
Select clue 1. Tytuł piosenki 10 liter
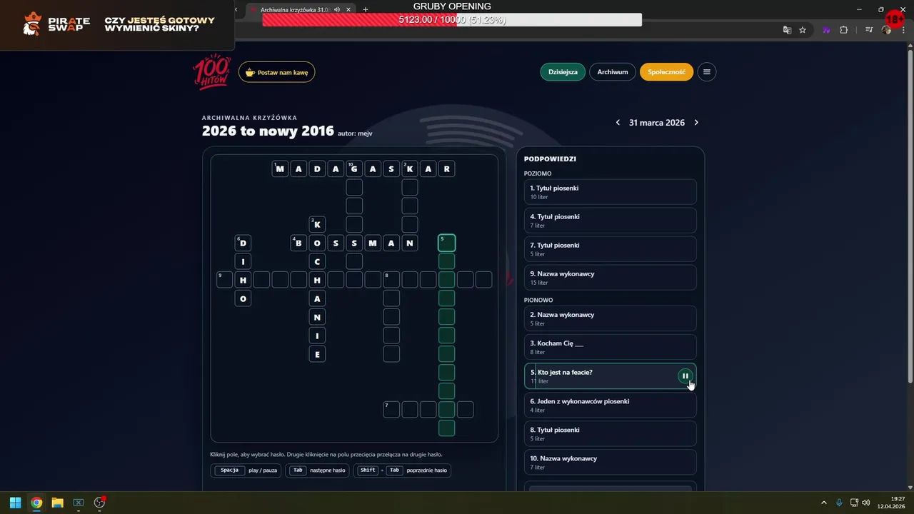pyautogui.click(x=611, y=192)
